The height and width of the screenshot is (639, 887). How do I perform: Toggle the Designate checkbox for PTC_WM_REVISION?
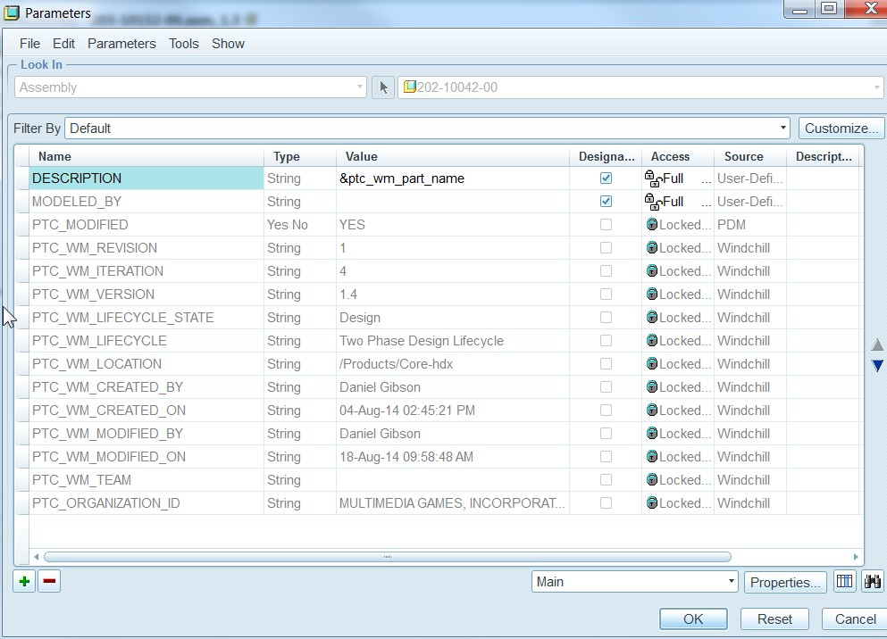point(606,248)
